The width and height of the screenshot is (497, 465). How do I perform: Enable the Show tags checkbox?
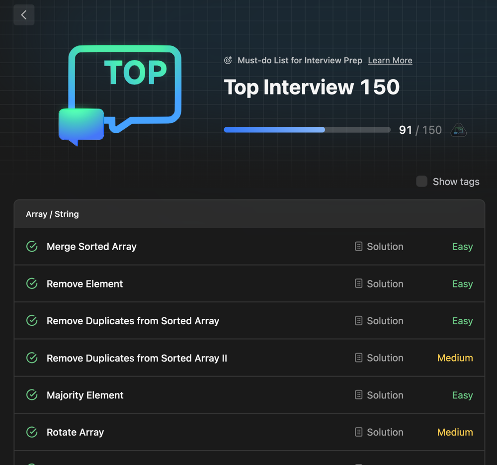tap(421, 182)
